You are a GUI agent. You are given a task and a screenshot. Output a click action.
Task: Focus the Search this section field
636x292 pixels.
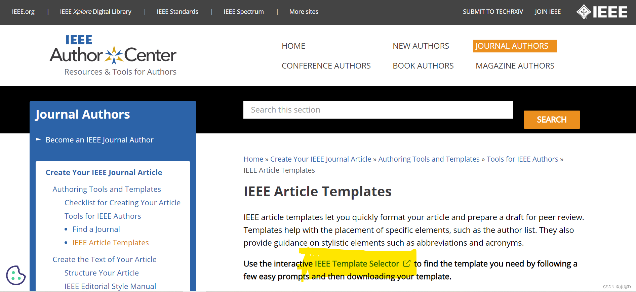(x=378, y=110)
